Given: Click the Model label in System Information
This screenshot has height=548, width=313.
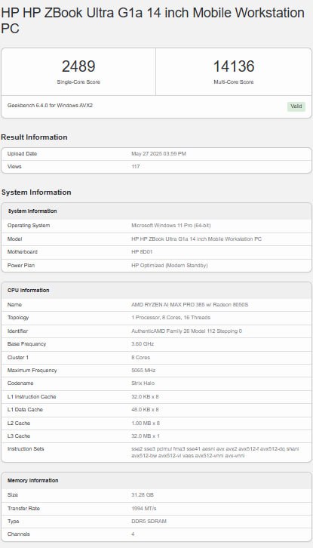Looking at the screenshot, I should pyautogui.click(x=14, y=239).
